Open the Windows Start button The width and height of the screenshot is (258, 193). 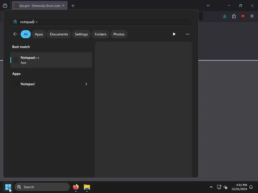point(8,187)
